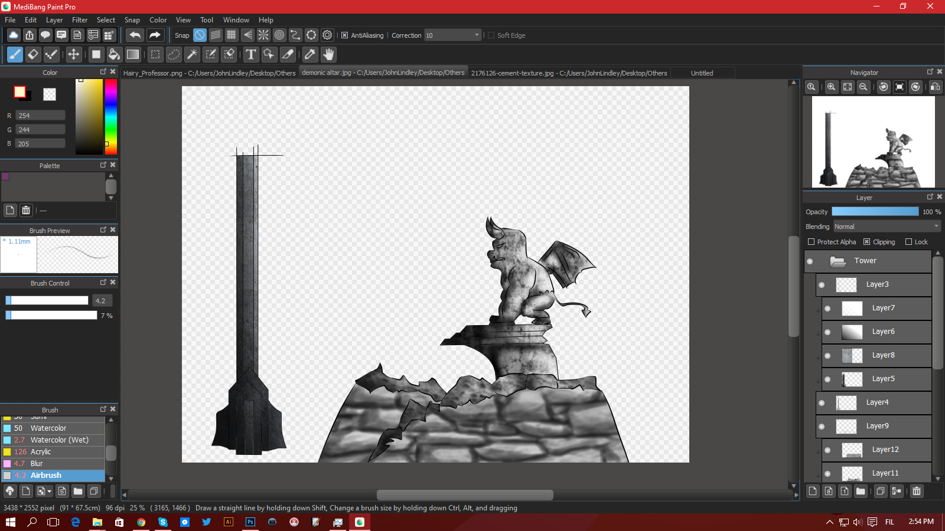This screenshot has width=945, height=531.
Task: Enable the concentric circle snap guide
Action: 279,35
